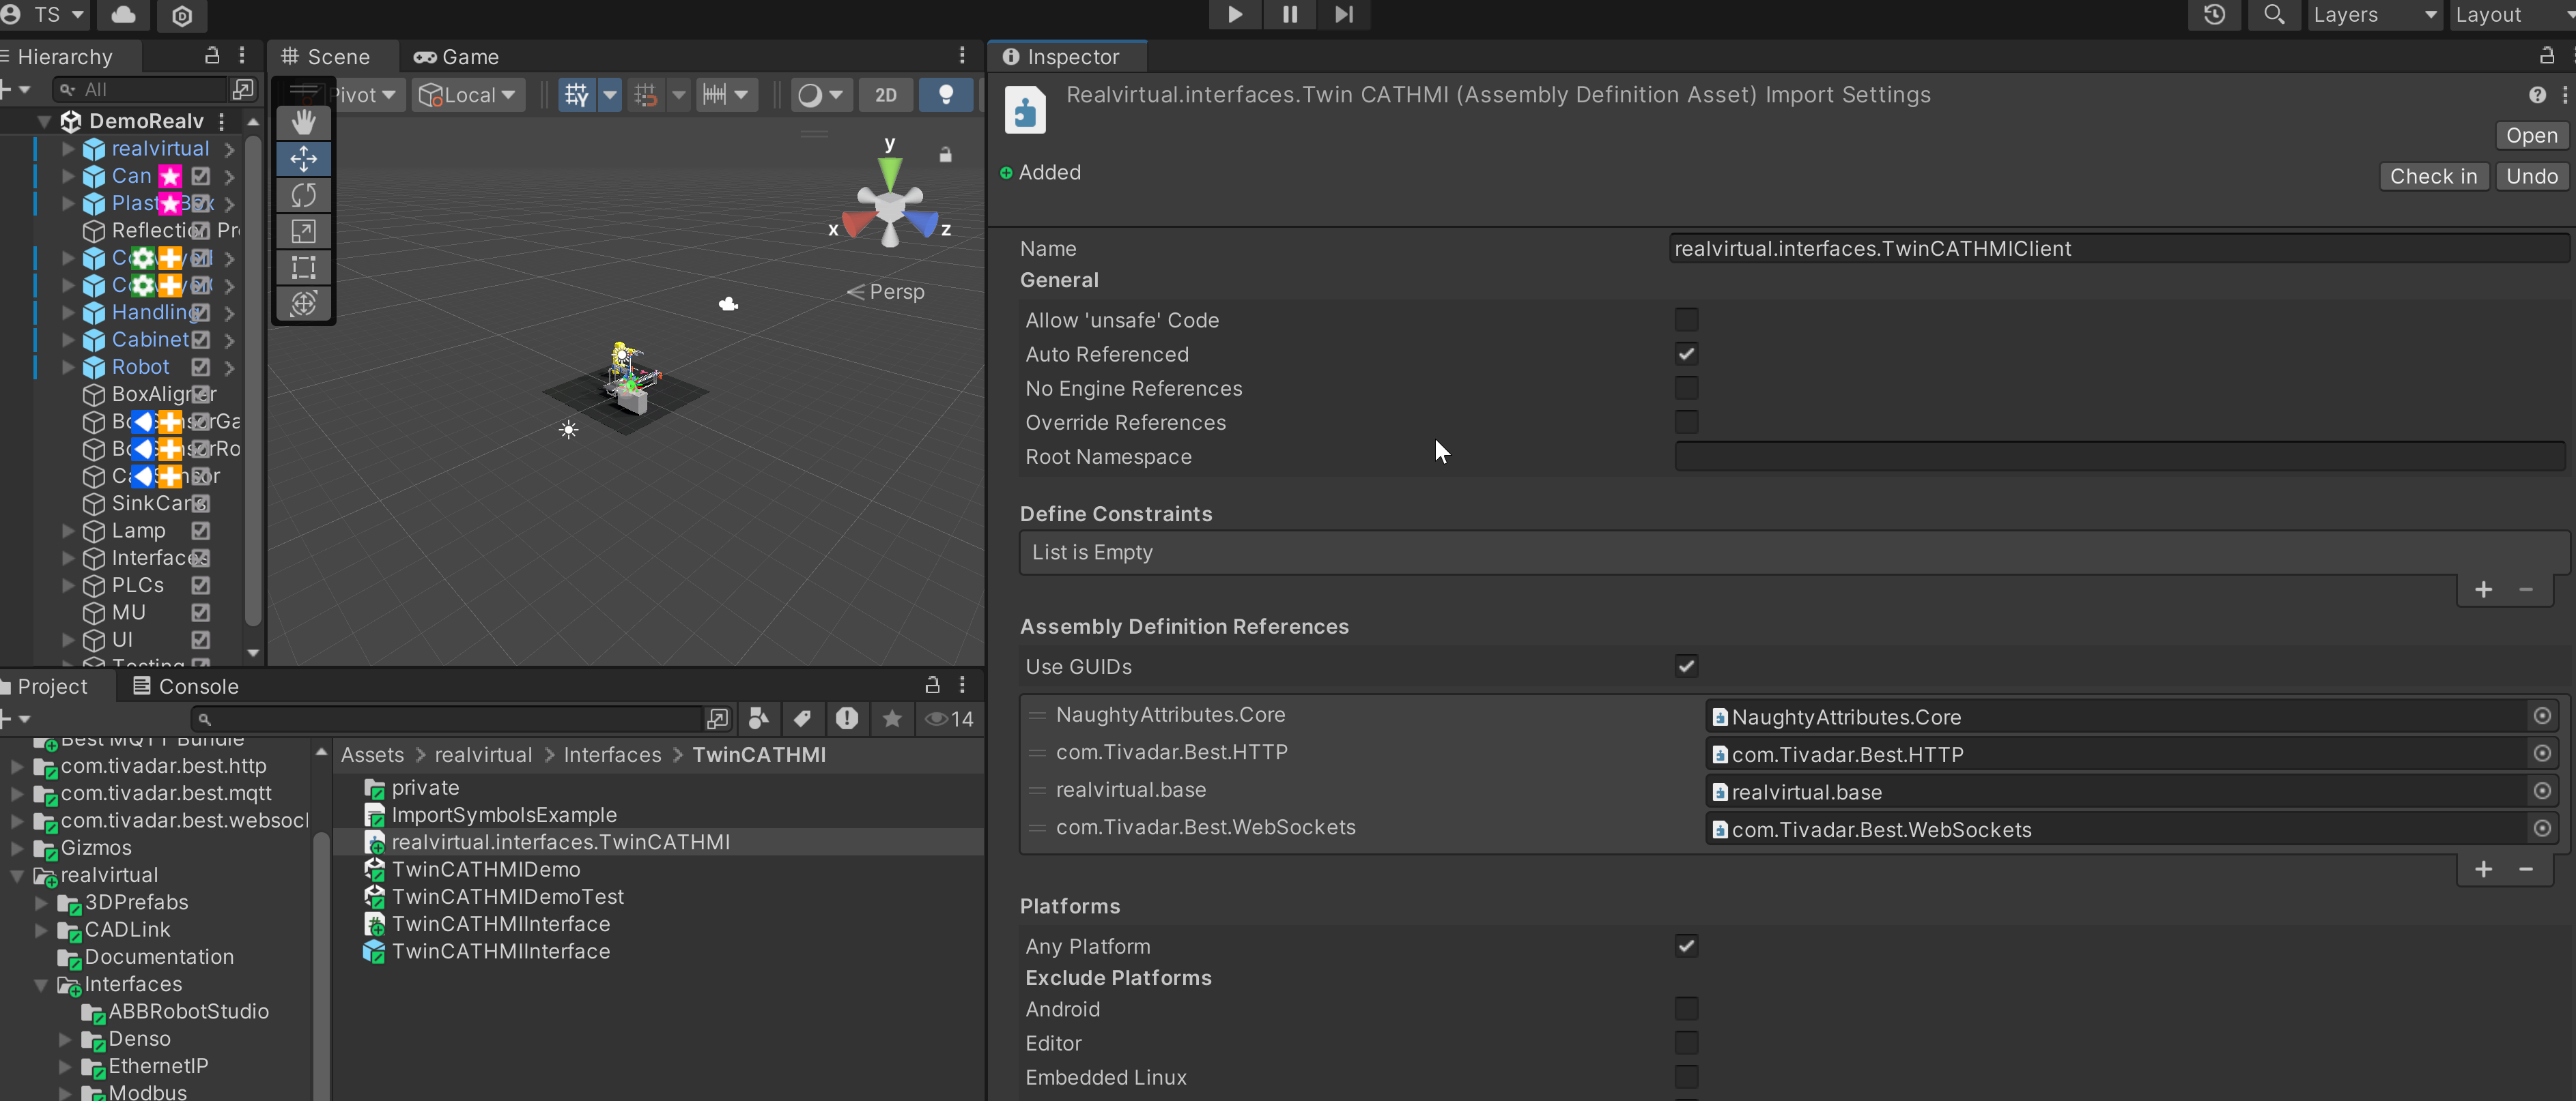Add a Define Constraints entry with plus

(2483, 591)
